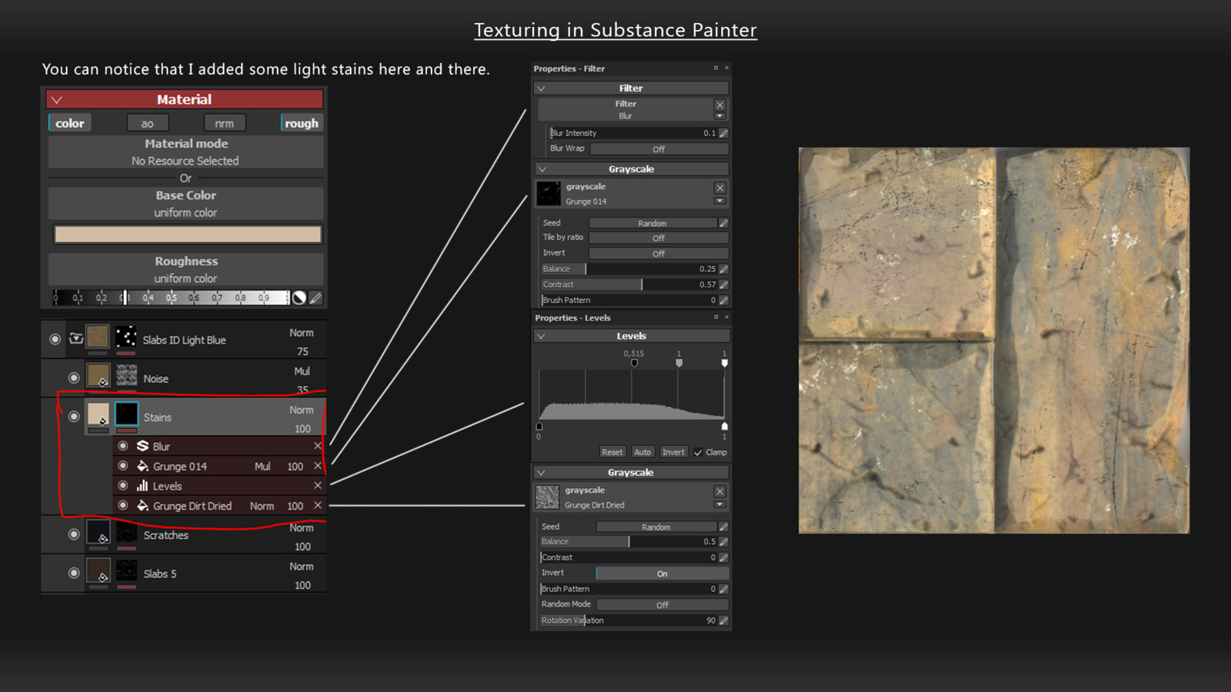Remove the Grunge Dirt Dried effect
The image size is (1231, 692).
click(318, 506)
